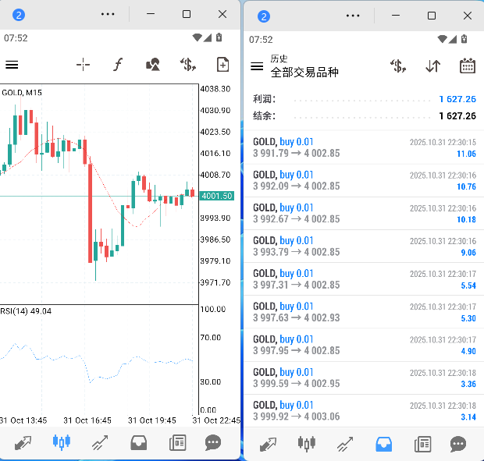Open the three-dots options in the chart window title bar
484x461 pixels.
(x=108, y=15)
